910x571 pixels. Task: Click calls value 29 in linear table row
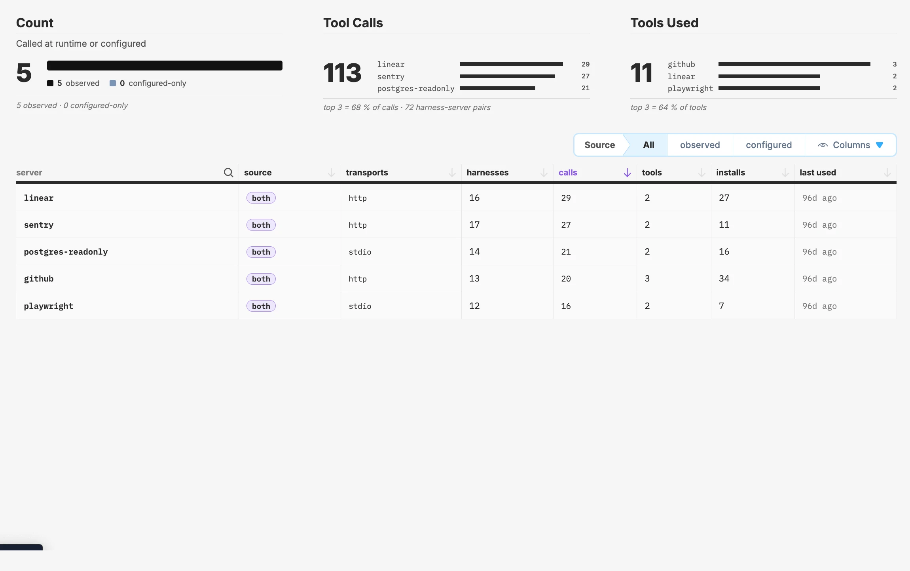tap(566, 198)
